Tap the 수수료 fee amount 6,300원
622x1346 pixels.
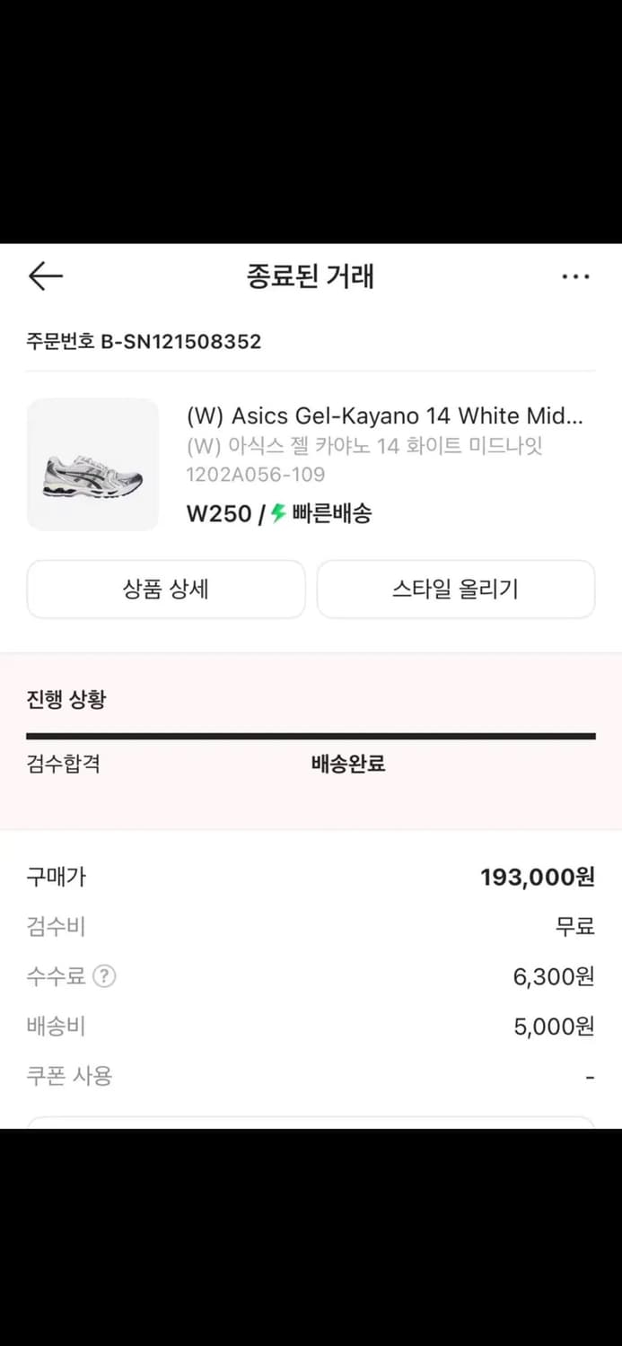click(554, 976)
